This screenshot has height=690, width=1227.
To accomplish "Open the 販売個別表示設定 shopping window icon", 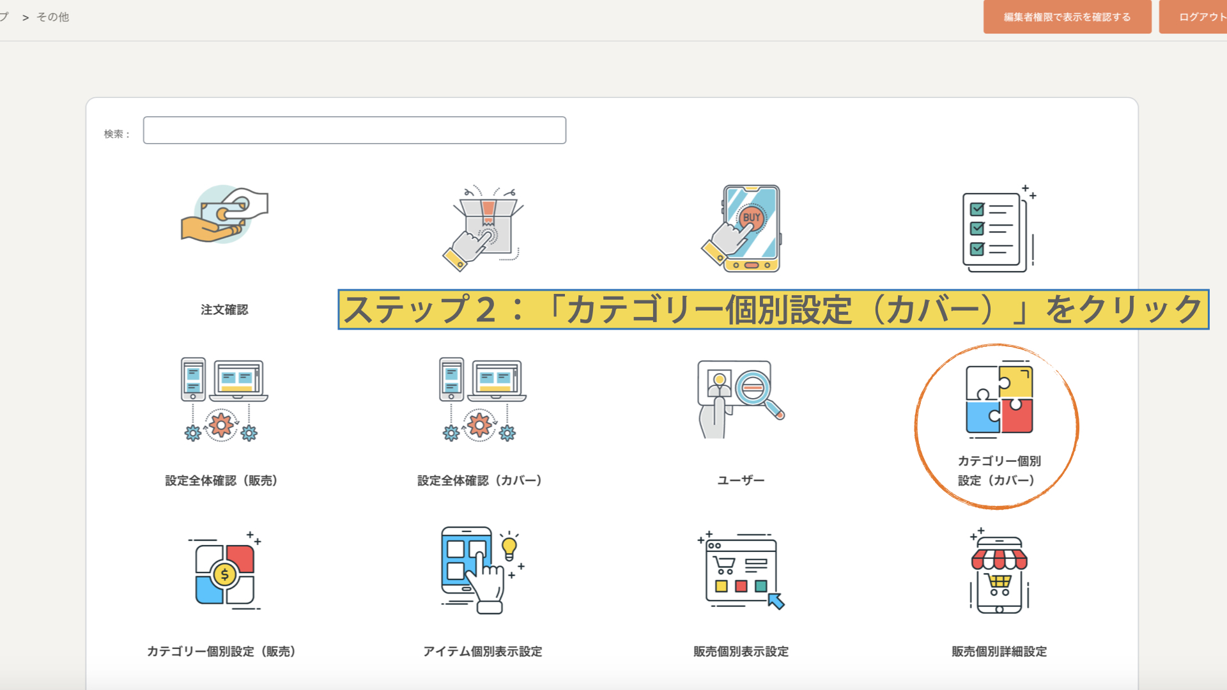I will [x=741, y=571].
